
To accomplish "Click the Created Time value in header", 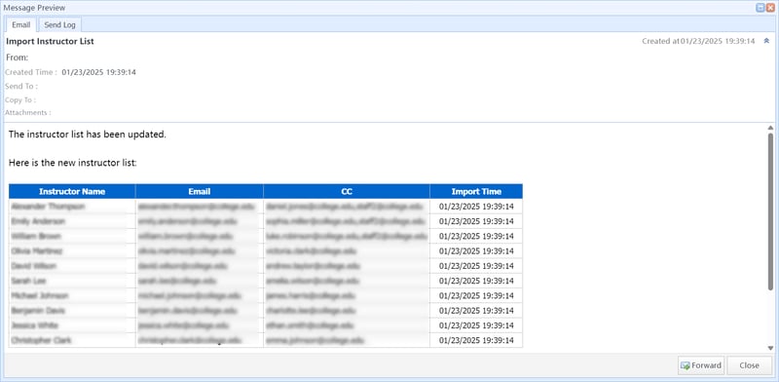I will (x=99, y=72).
